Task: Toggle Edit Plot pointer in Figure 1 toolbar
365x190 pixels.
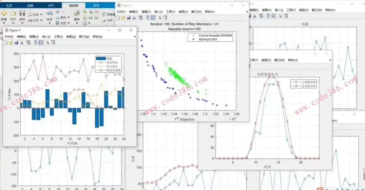Action: click(160, 18)
